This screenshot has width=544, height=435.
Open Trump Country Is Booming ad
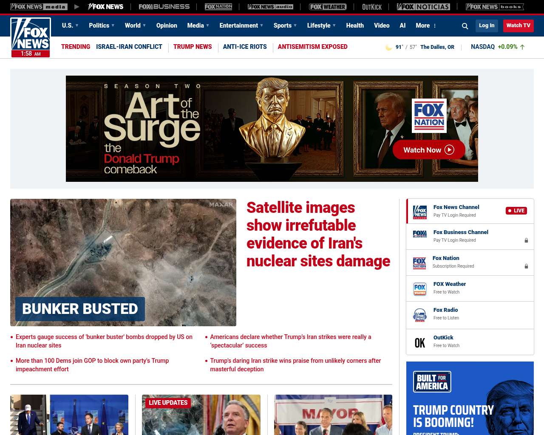470,398
